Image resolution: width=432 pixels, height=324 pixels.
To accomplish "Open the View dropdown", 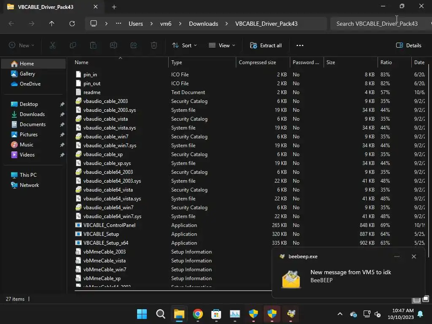I will coord(222,46).
